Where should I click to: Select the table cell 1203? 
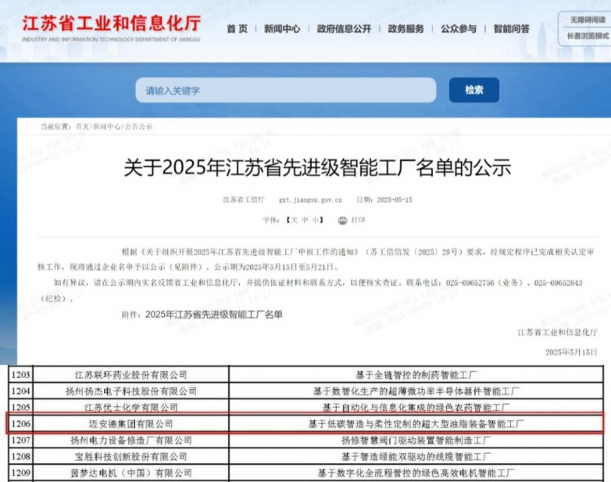pyautogui.click(x=20, y=375)
